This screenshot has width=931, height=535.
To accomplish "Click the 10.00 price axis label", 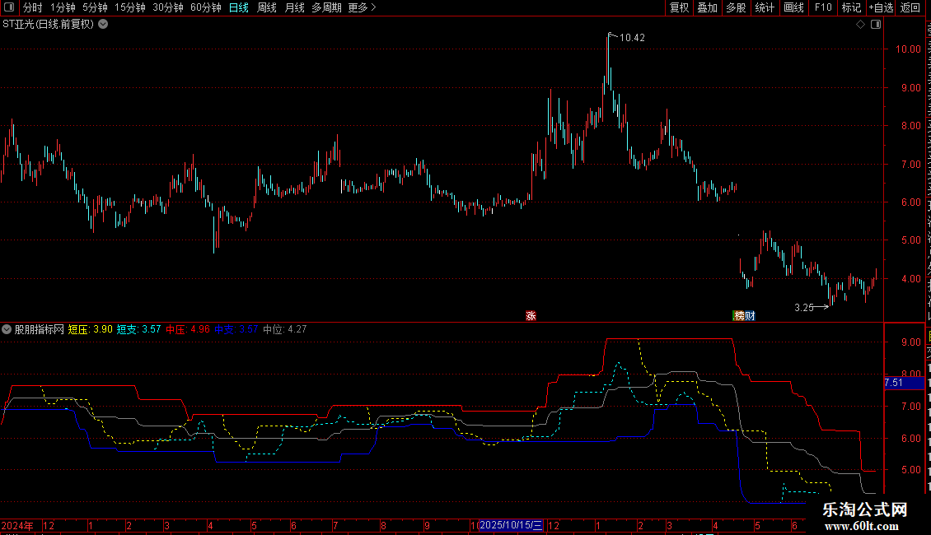I will coord(909,49).
